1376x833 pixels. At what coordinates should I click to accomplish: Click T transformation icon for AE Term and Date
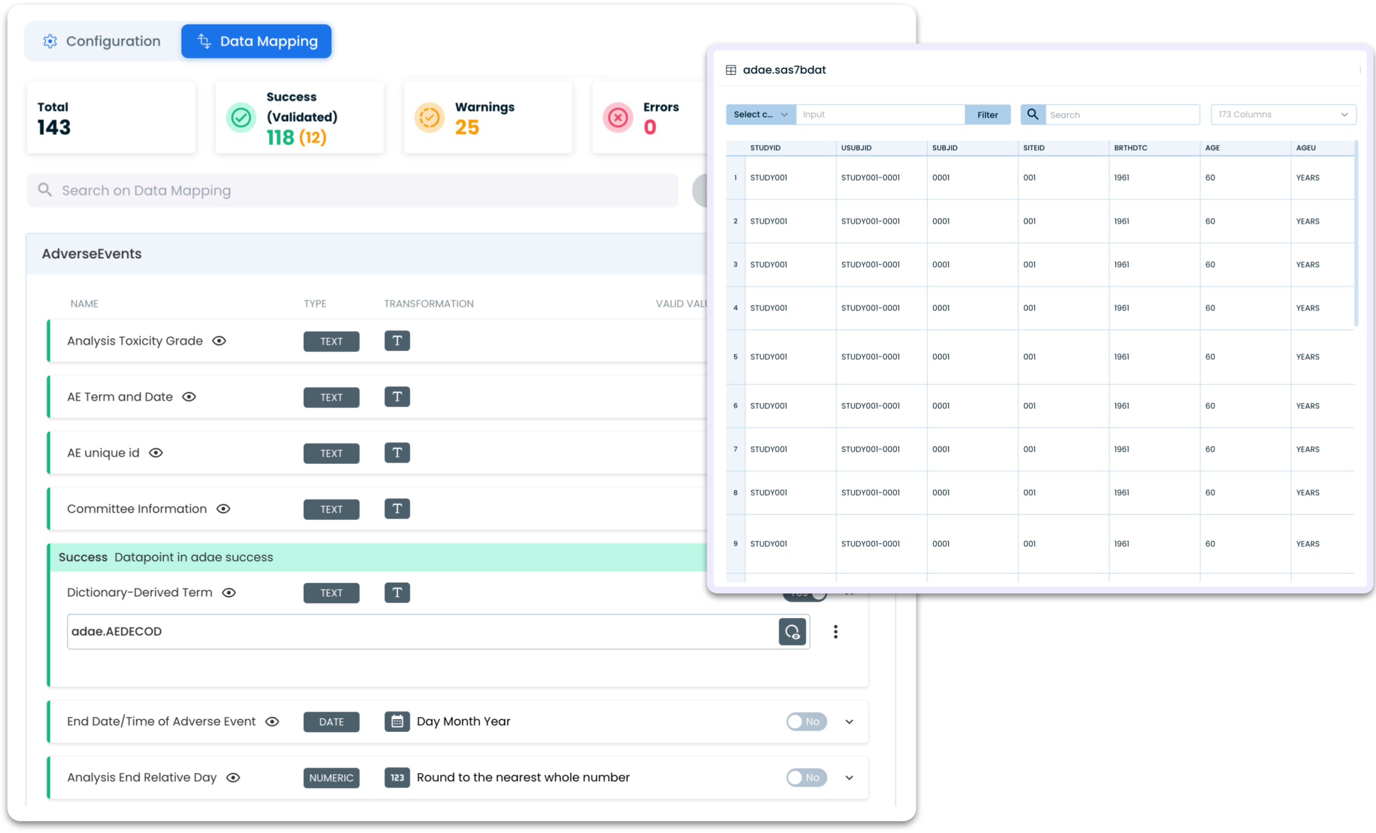pyautogui.click(x=397, y=397)
